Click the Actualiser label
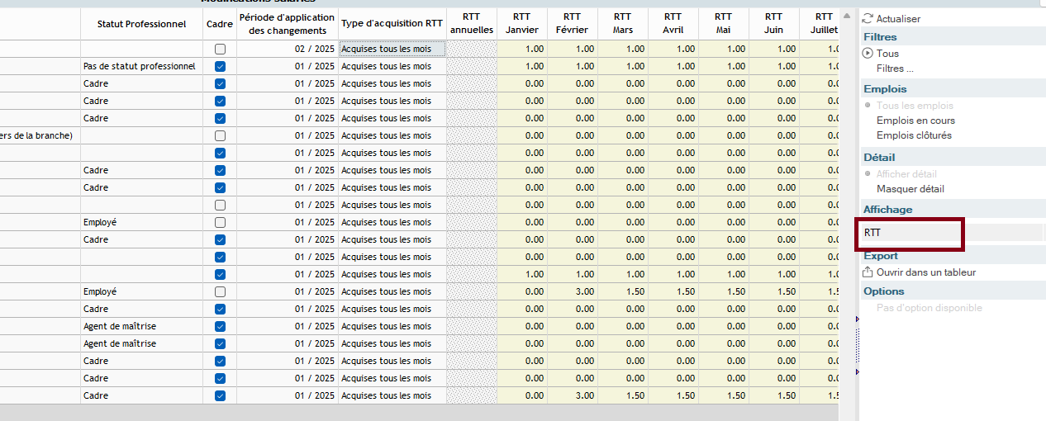Image resolution: width=1046 pixels, height=421 pixels. pyautogui.click(x=898, y=18)
